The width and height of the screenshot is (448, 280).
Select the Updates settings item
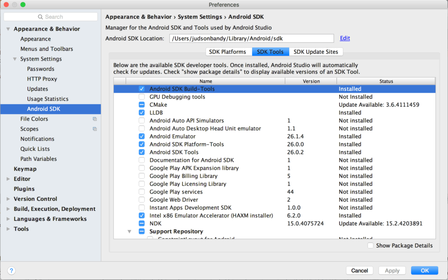pos(38,89)
